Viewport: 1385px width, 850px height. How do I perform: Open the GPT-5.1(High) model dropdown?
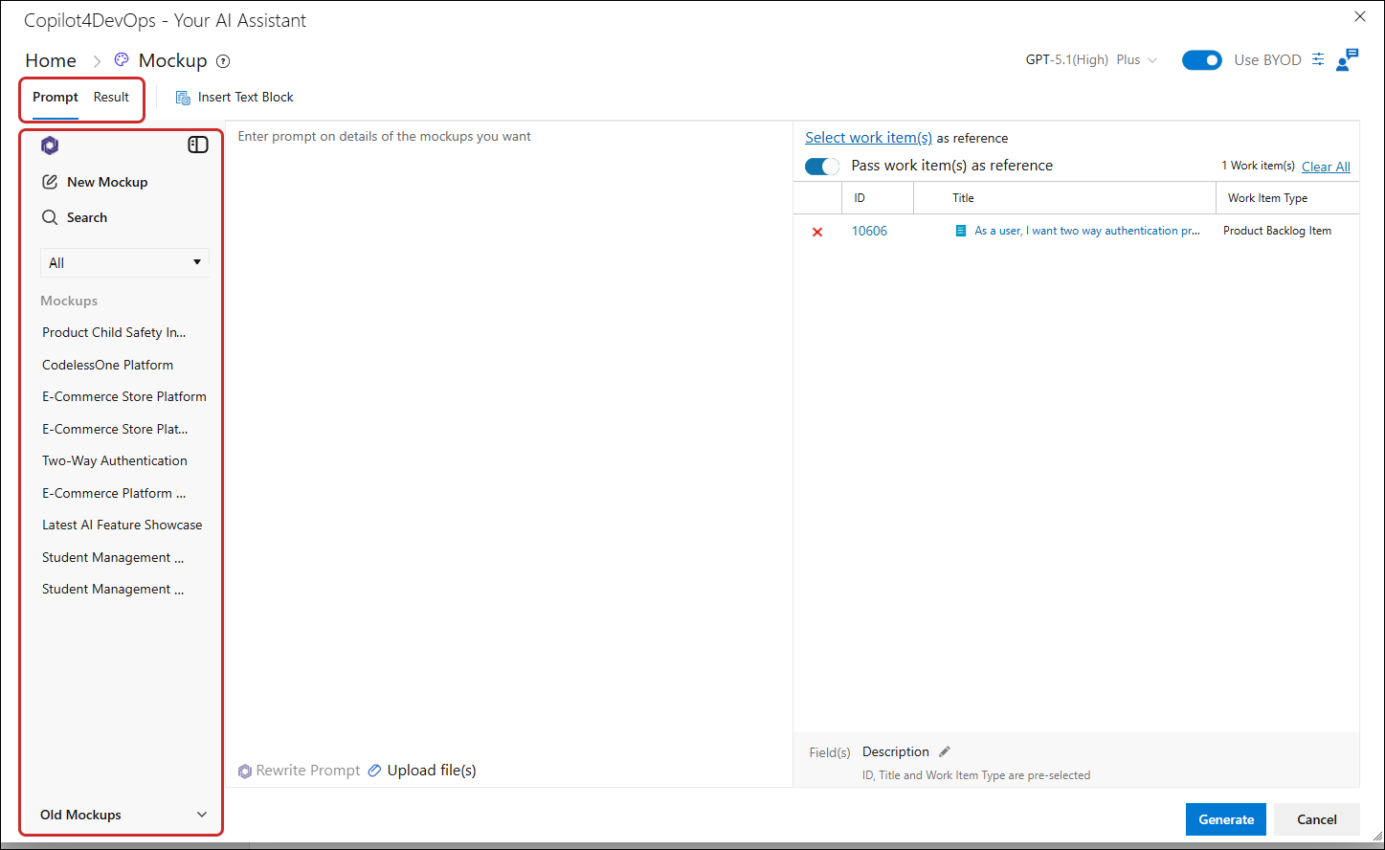(1091, 59)
